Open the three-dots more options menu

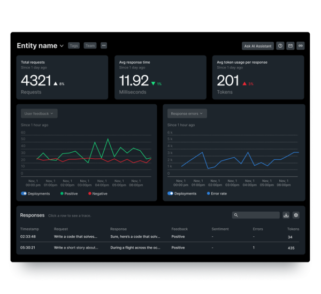[104, 46]
